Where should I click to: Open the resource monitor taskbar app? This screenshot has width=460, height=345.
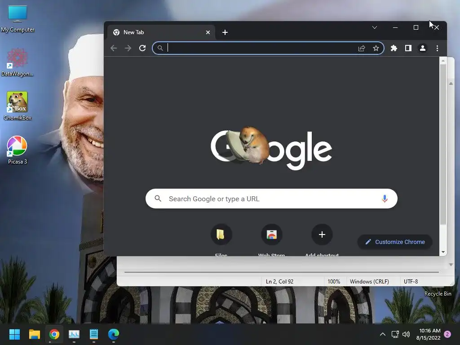(74, 334)
